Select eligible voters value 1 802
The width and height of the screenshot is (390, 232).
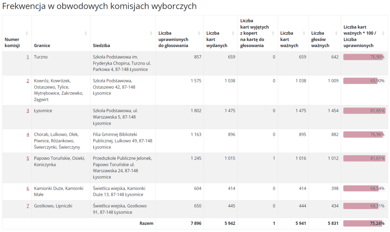tap(196, 111)
